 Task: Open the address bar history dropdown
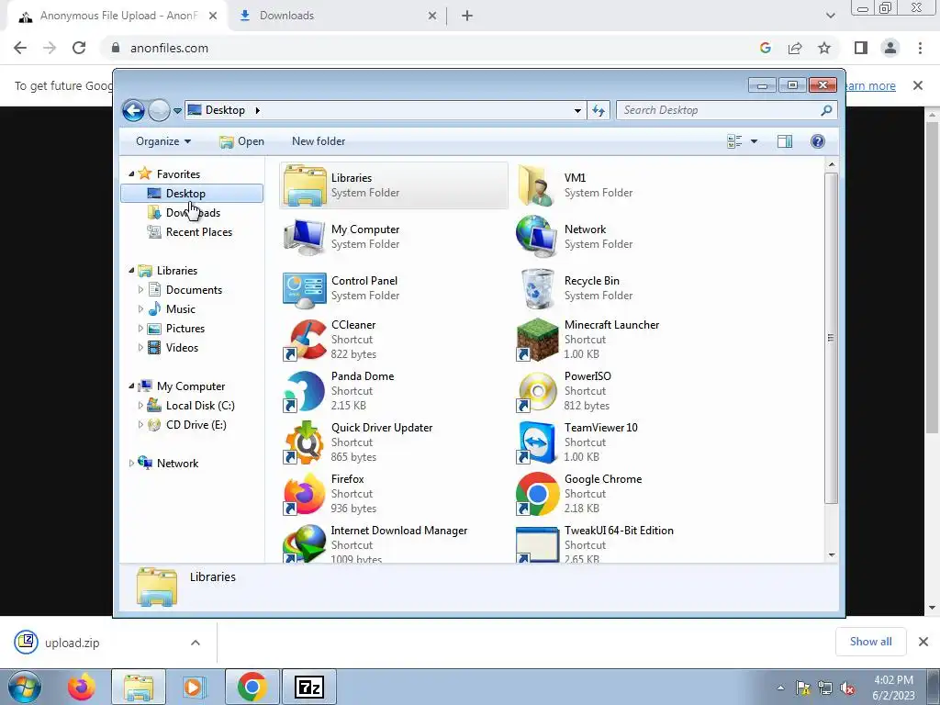tap(577, 110)
